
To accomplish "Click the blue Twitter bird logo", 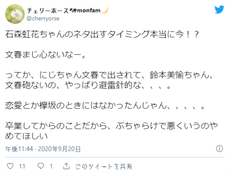I will coord(219,10).
